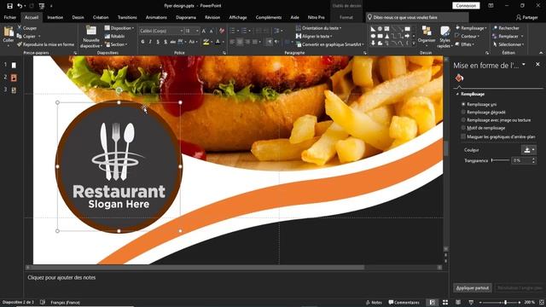The height and width of the screenshot is (307, 546).
Task: Select the right arrow shape in gallery
Action: pos(407,36)
